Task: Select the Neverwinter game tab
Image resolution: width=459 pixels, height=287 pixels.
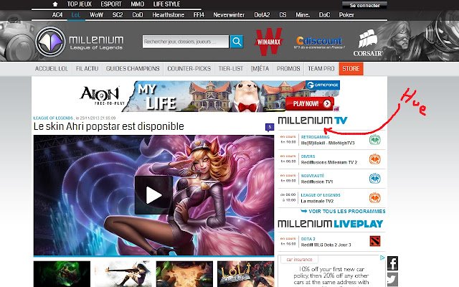Action: (229, 15)
